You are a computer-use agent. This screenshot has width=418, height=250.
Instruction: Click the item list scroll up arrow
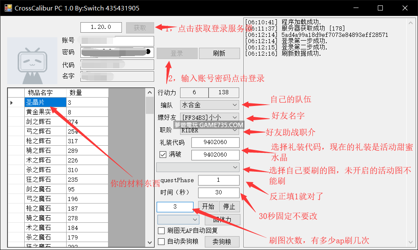click(x=150, y=93)
